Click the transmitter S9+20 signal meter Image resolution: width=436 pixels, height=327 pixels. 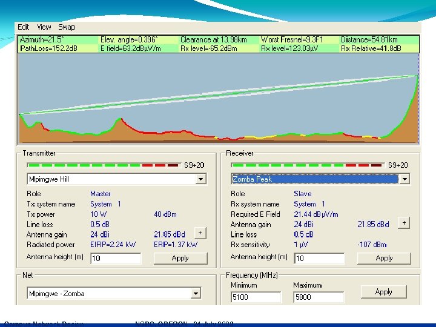104,165
